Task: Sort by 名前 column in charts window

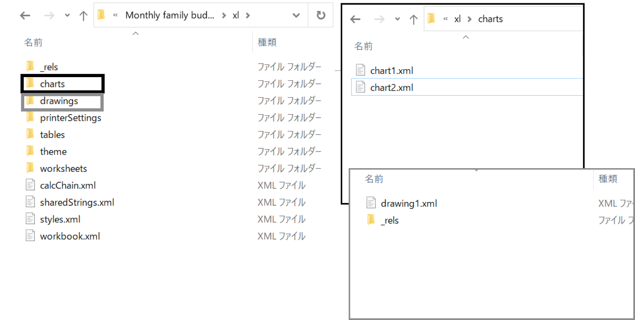Action: click(364, 46)
